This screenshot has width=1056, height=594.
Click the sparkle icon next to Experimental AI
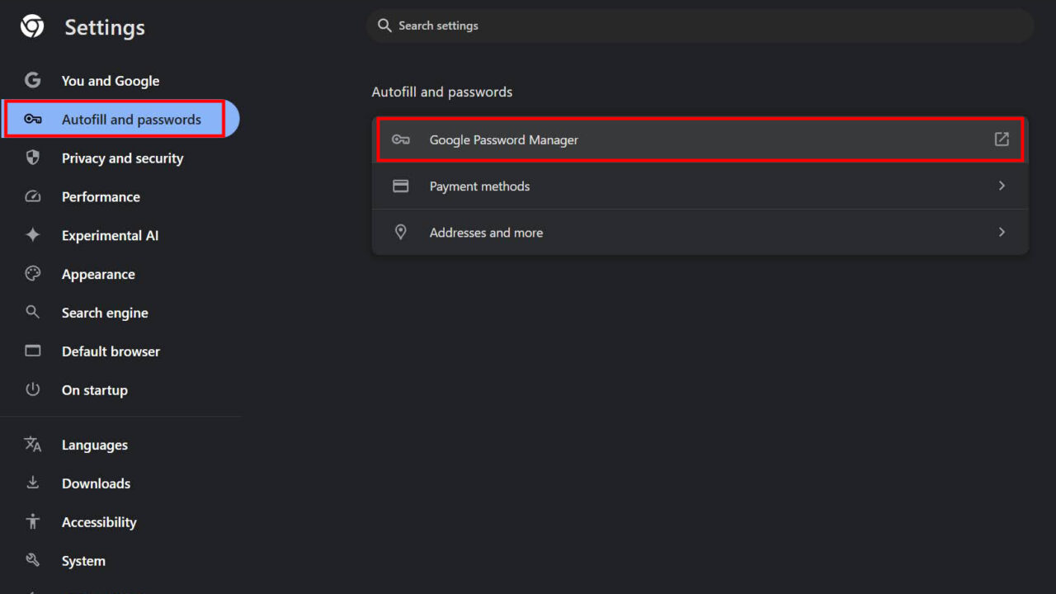(33, 235)
